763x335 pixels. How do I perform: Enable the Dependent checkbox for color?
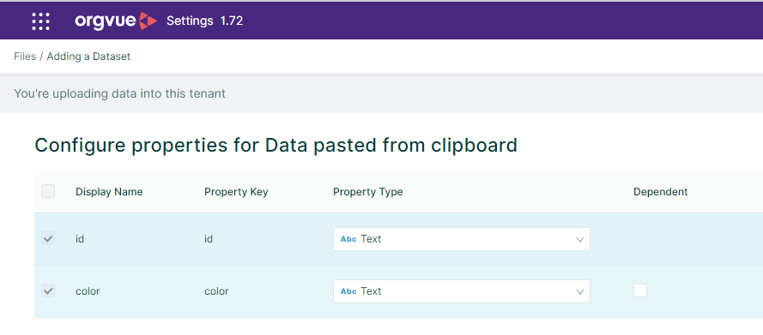click(640, 290)
